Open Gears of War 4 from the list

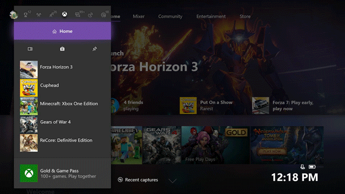point(63,124)
